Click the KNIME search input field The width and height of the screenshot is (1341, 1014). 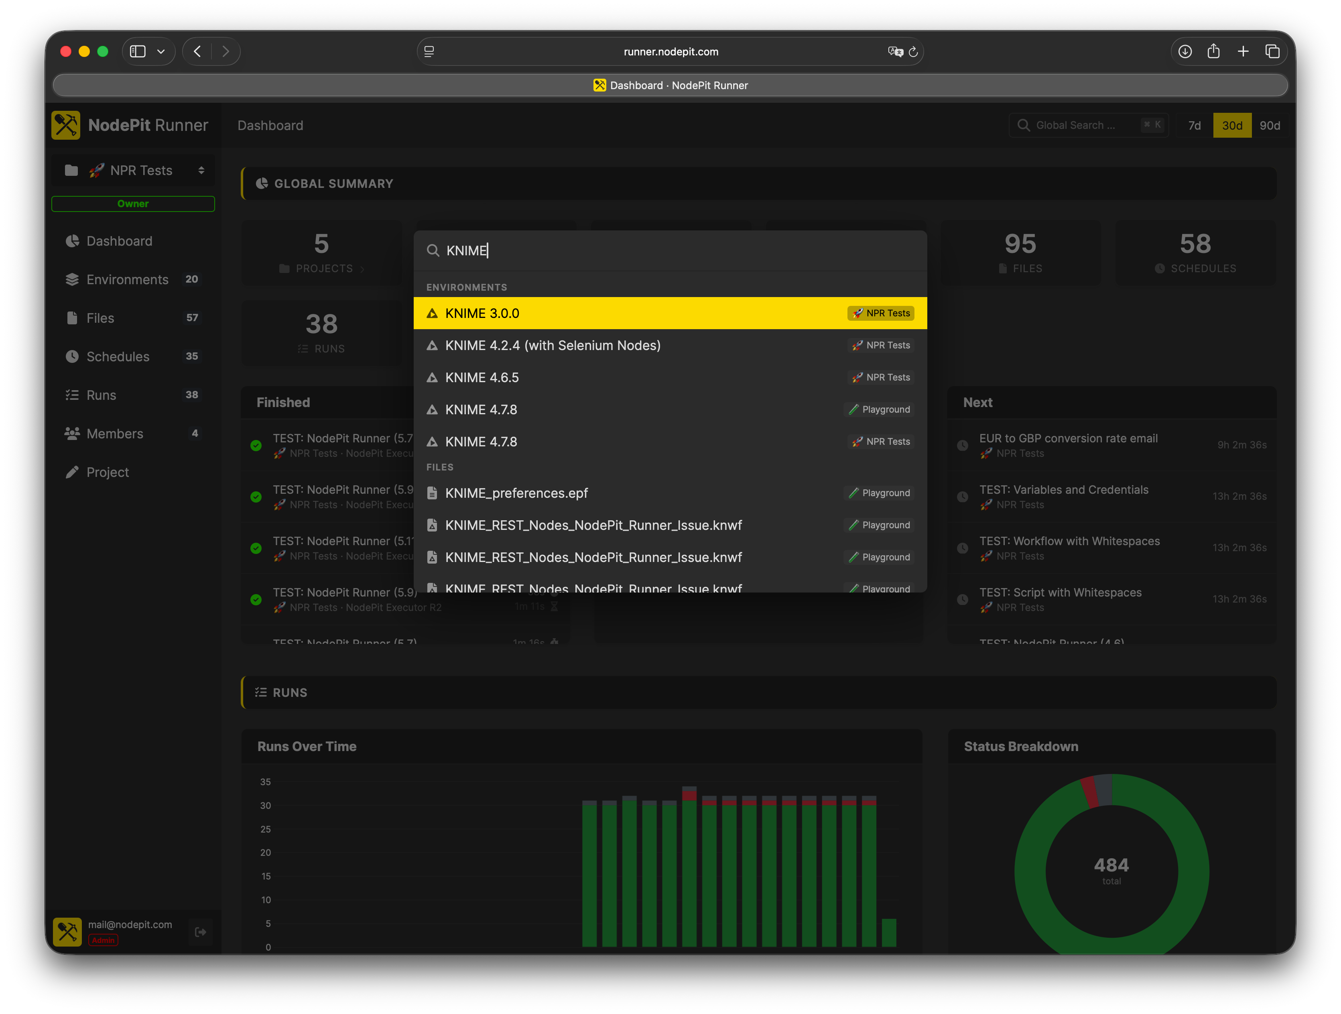coord(670,250)
